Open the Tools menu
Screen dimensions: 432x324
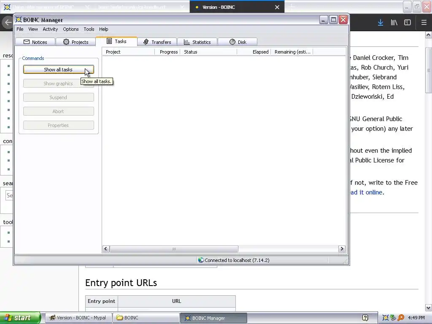(x=89, y=29)
